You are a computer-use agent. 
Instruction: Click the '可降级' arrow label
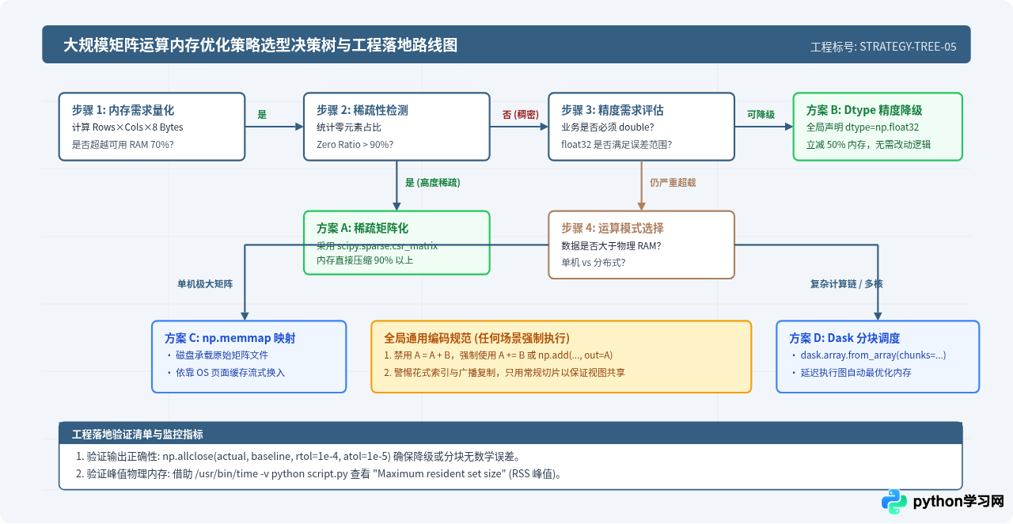(x=761, y=114)
